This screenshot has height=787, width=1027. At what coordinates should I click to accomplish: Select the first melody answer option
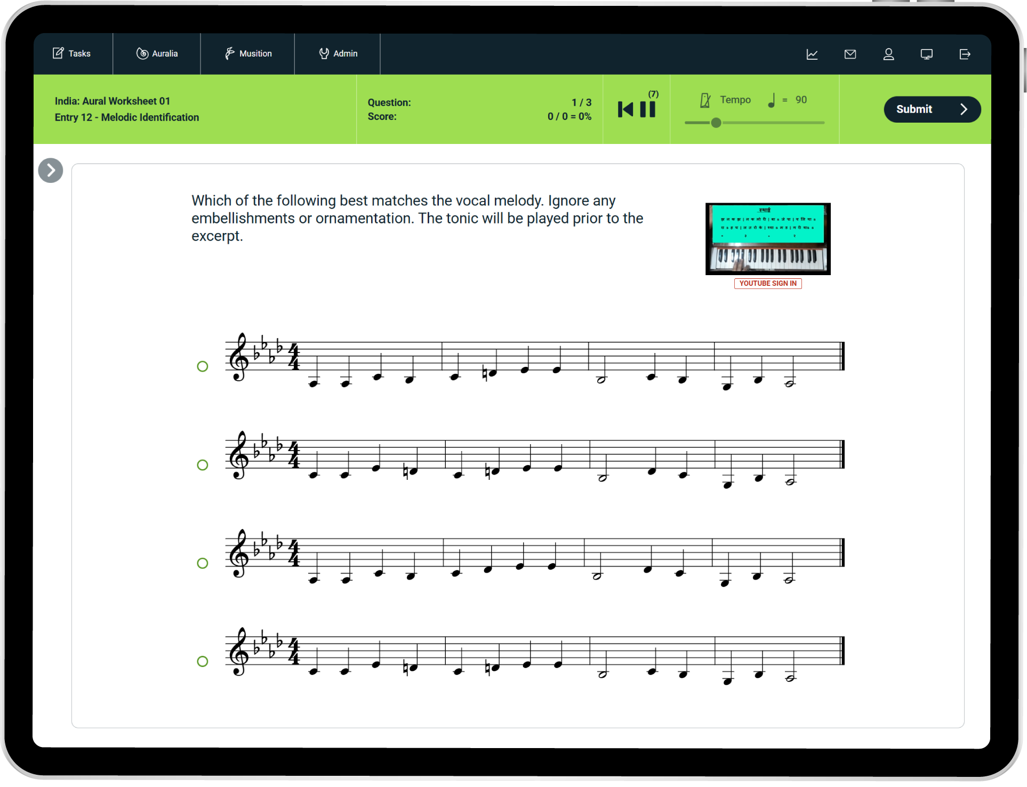coord(203,366)
